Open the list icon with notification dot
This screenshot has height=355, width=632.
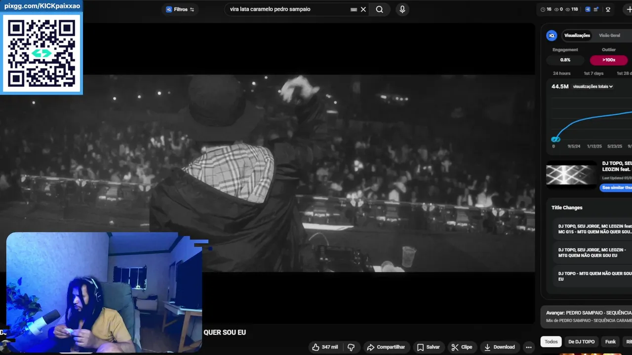click(596, 9)
